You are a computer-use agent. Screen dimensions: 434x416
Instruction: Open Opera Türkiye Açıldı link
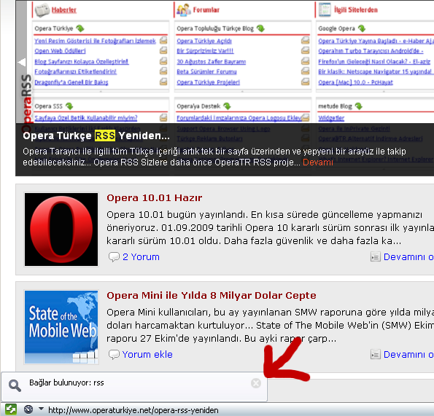(x=204, y=41)
